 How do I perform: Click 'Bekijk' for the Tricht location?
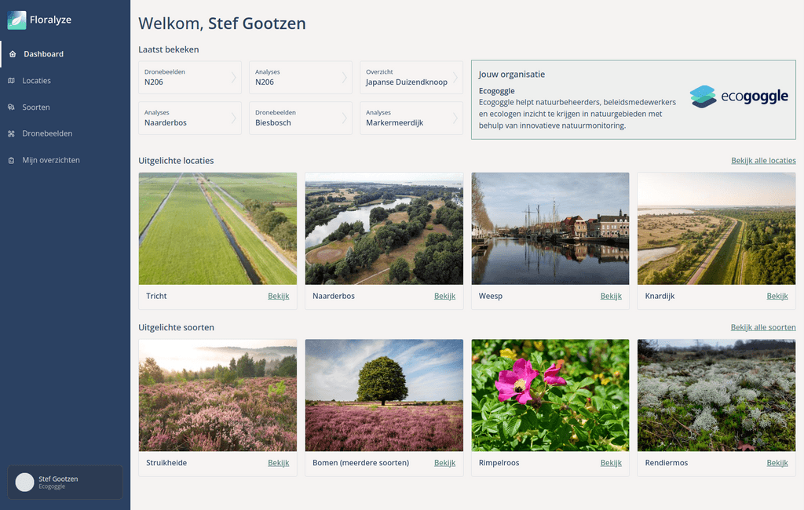click(x=279, y=296)
